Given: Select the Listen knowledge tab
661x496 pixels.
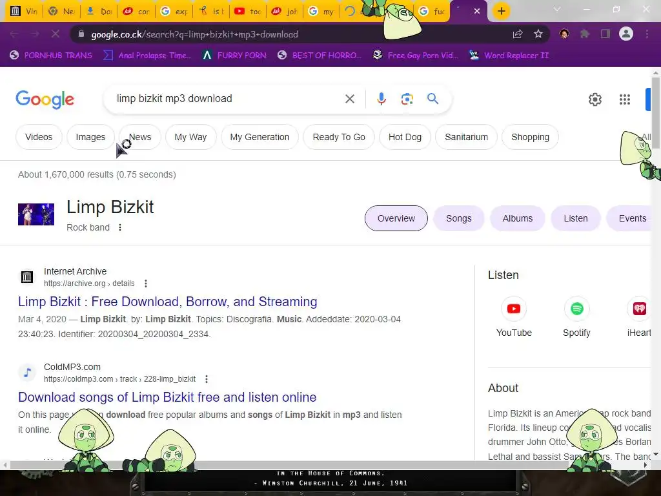Looking at the screenshot, I should pos(575,218).
